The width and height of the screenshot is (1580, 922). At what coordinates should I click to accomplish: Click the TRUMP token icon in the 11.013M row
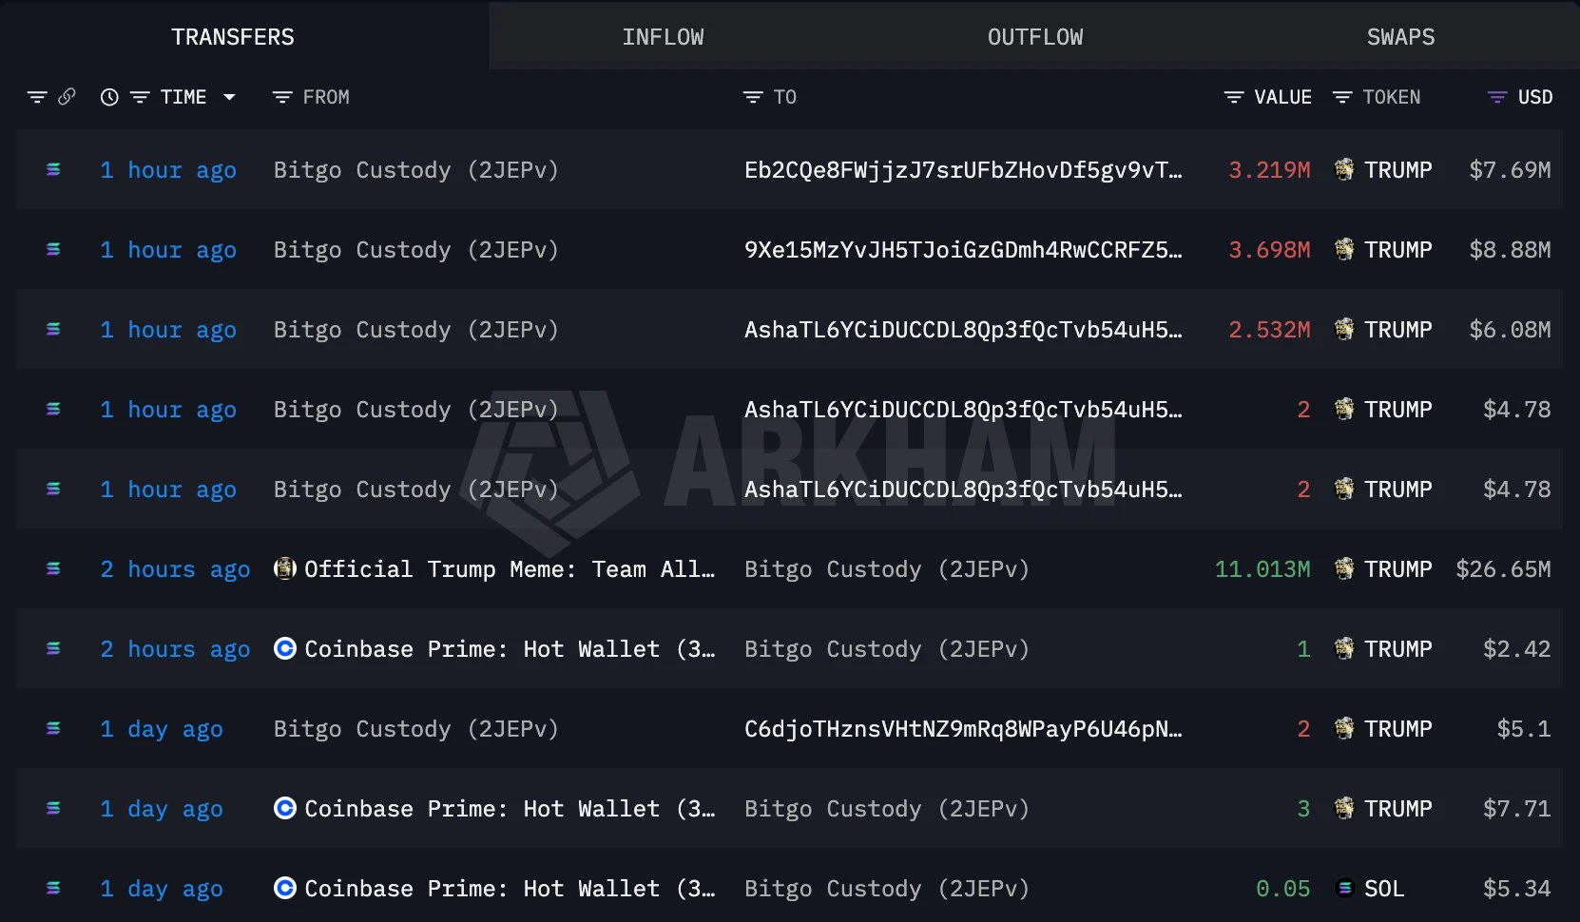[1344, 568]
